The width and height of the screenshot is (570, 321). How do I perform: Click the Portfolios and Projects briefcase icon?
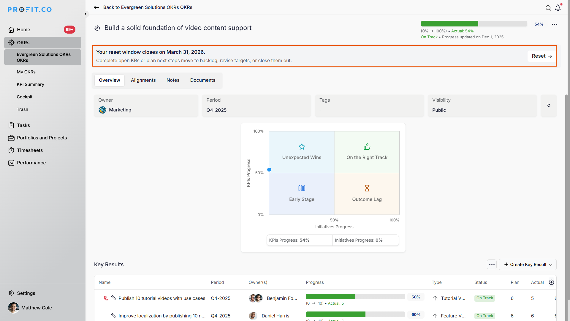pyautogui.click(x=11, y=138)
